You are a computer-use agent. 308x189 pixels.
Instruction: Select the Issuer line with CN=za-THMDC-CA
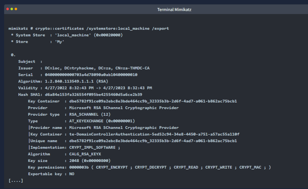point(84,68)
